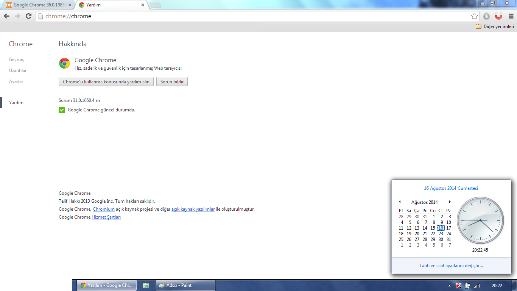Open the açık kaynak yazılımlar link
Viewport: 517px width, 291px height.
click(193, 209)
